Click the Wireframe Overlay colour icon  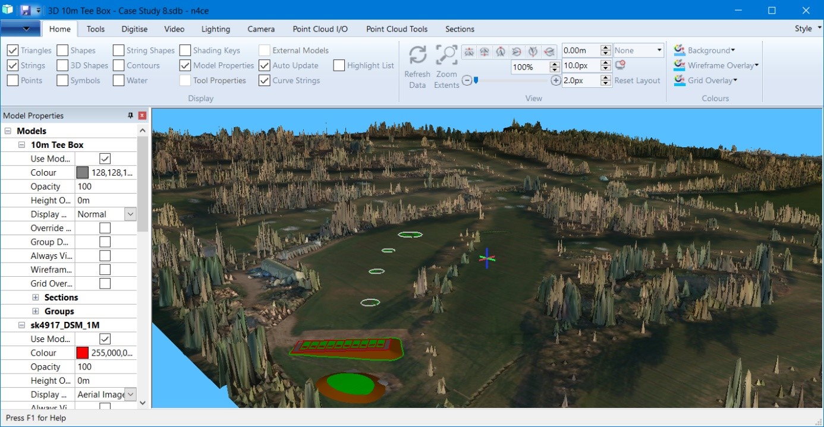(680, 65)
